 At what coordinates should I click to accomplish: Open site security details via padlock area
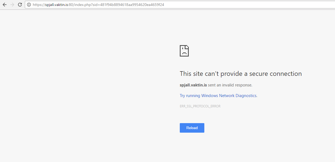[28, 5]
